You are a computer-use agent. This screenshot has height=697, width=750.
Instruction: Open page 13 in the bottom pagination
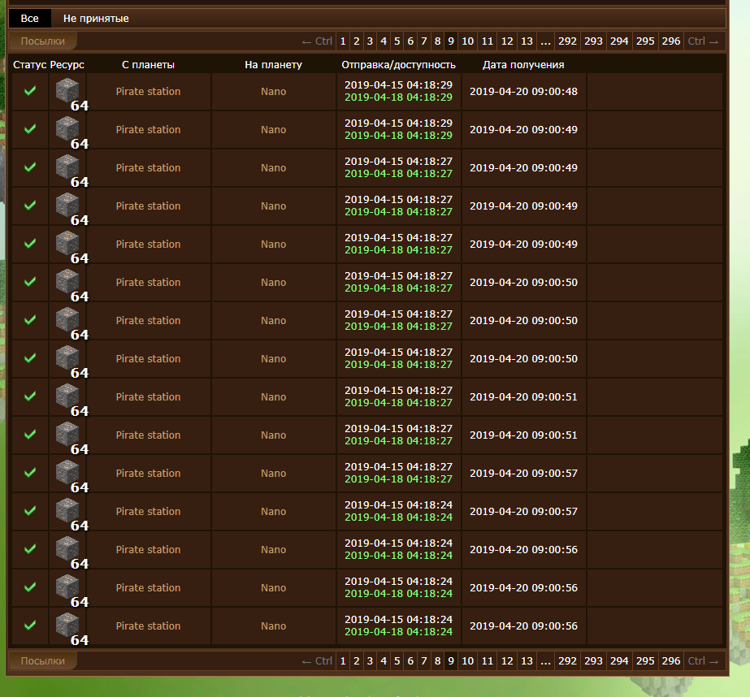point(527,661)
